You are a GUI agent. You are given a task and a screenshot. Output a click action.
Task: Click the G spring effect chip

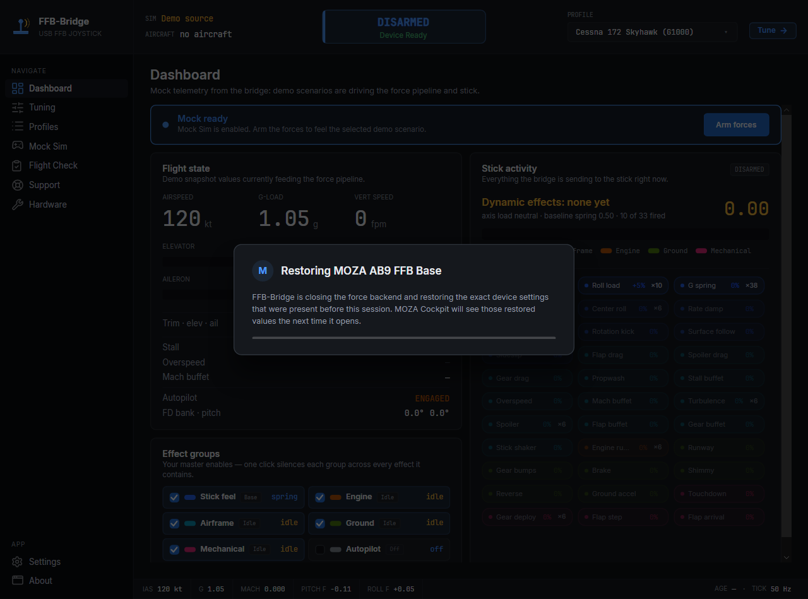coord(719,285)
